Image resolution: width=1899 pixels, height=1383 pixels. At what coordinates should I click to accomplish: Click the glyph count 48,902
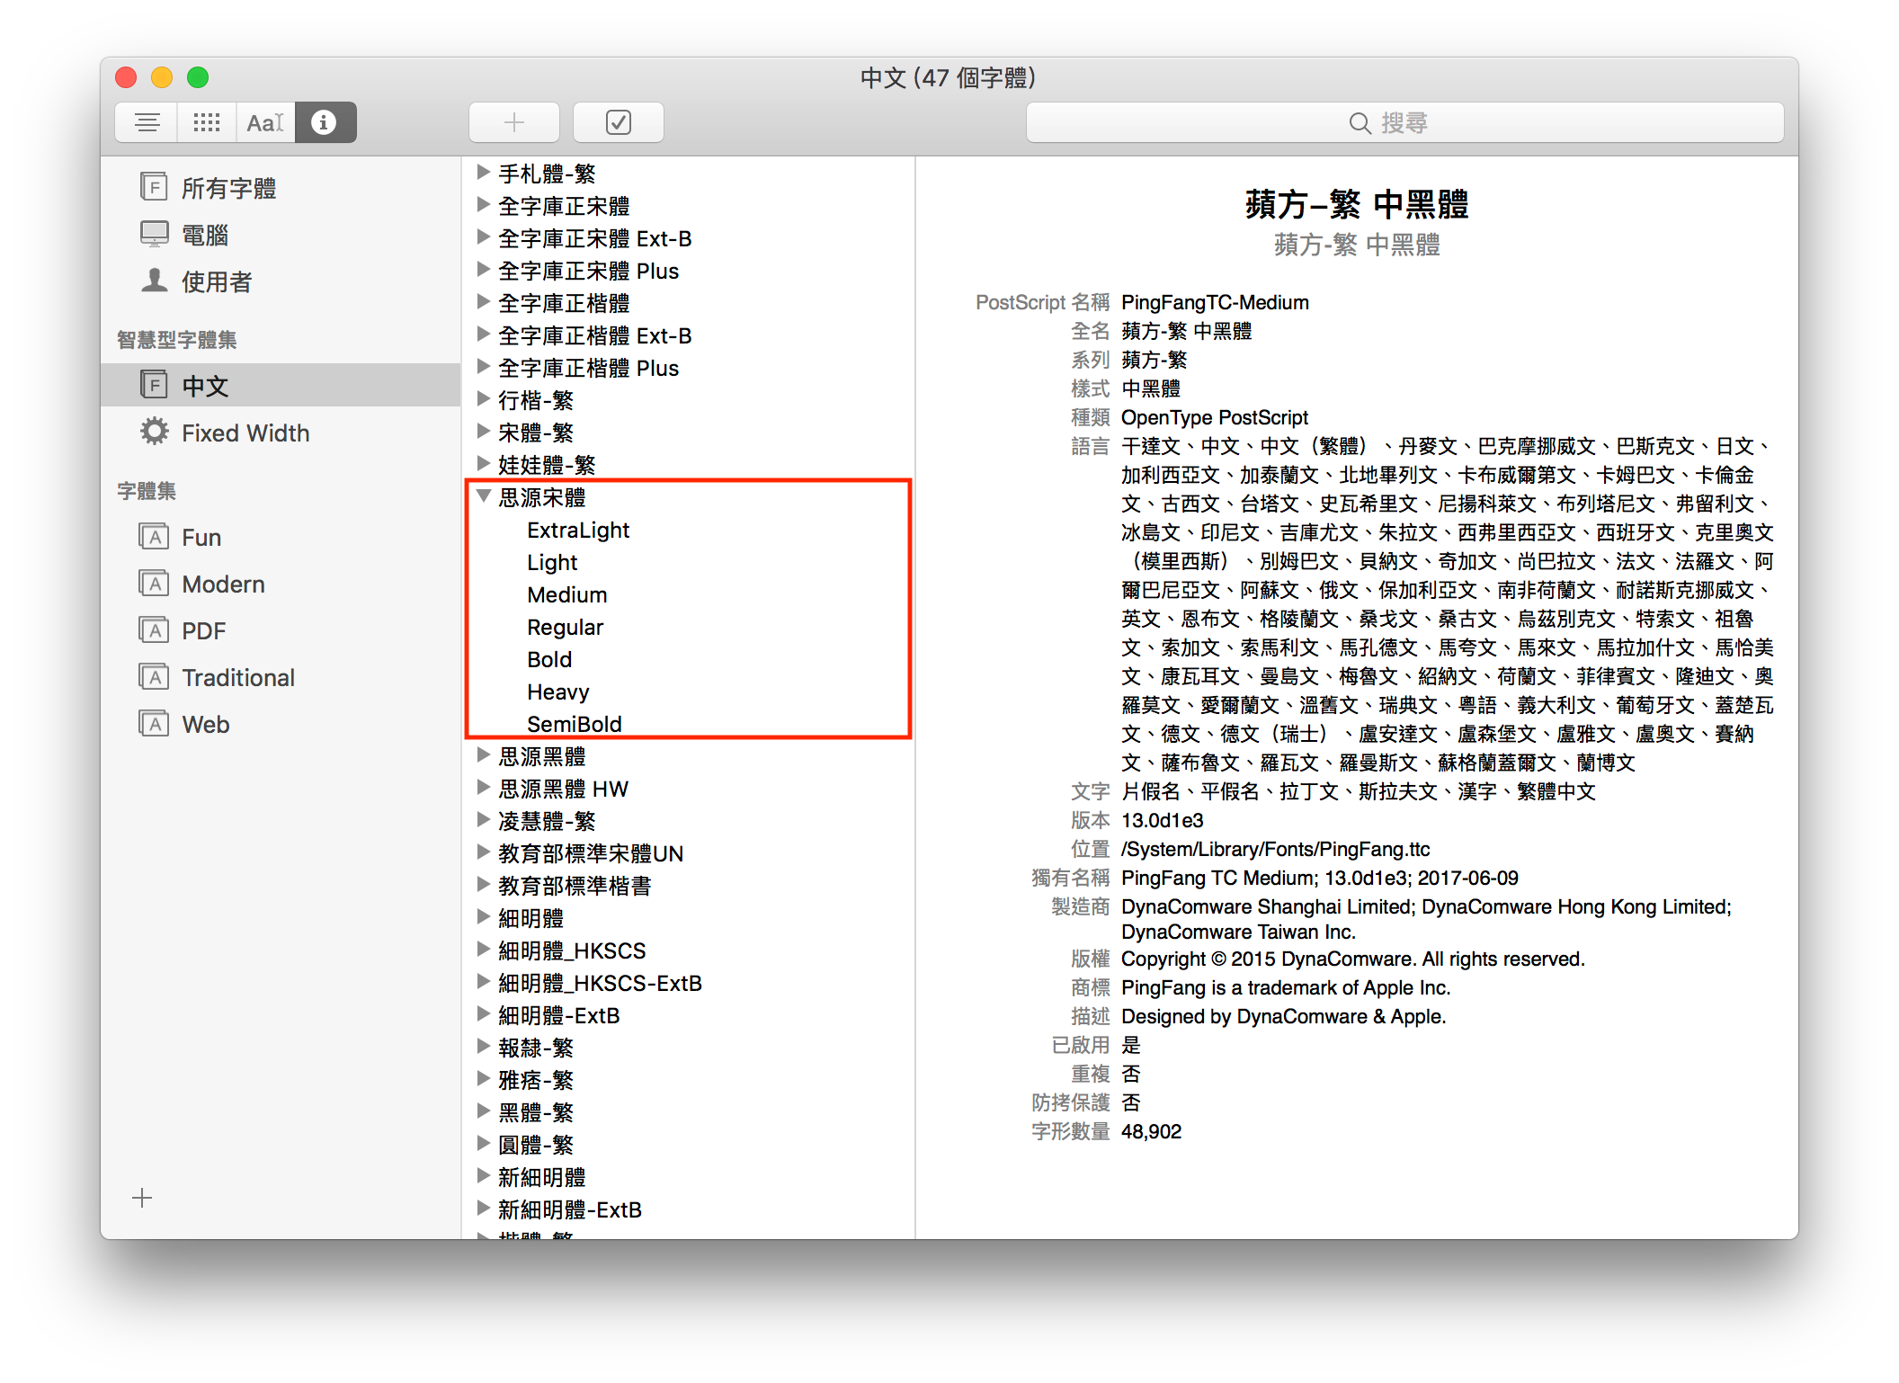tap(1151, 1131)
